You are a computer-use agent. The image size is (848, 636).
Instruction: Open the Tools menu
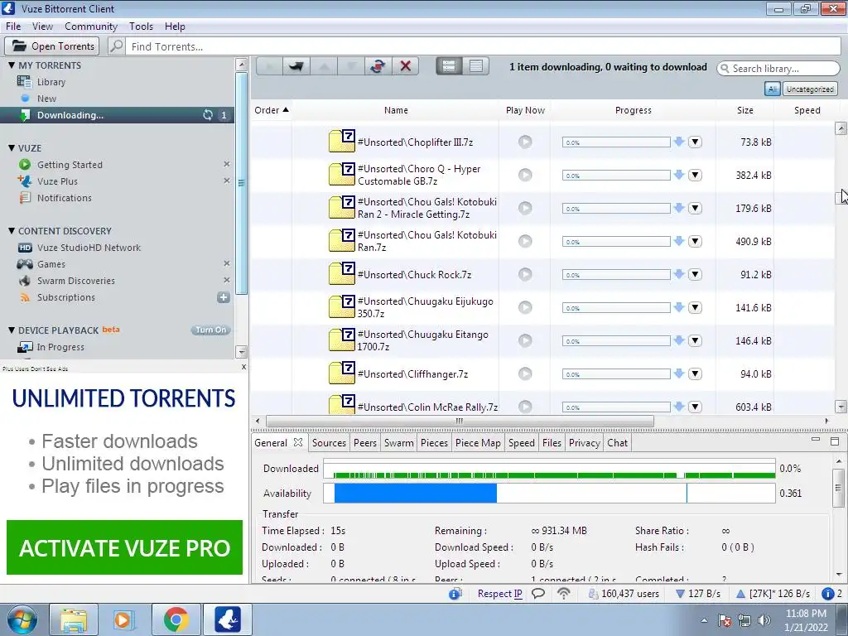141,26
